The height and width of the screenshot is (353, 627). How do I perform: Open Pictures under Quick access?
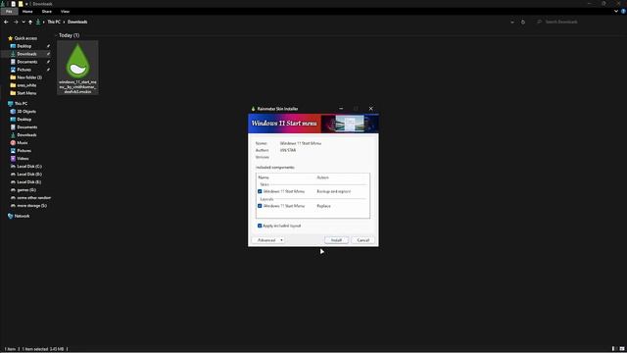tap(24, 70)
